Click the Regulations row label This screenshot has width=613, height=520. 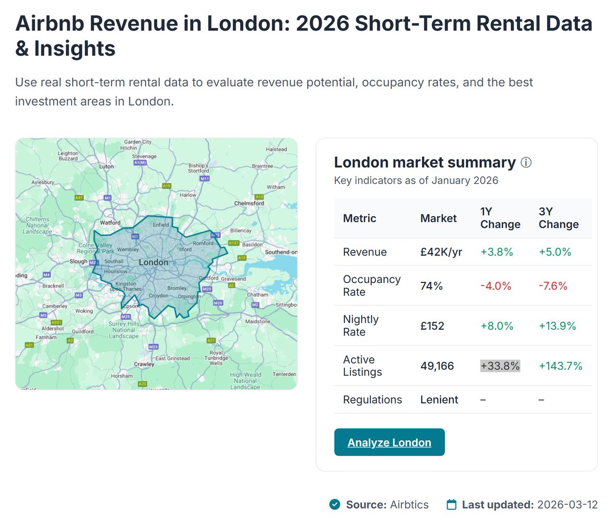(x=372, y=399)
